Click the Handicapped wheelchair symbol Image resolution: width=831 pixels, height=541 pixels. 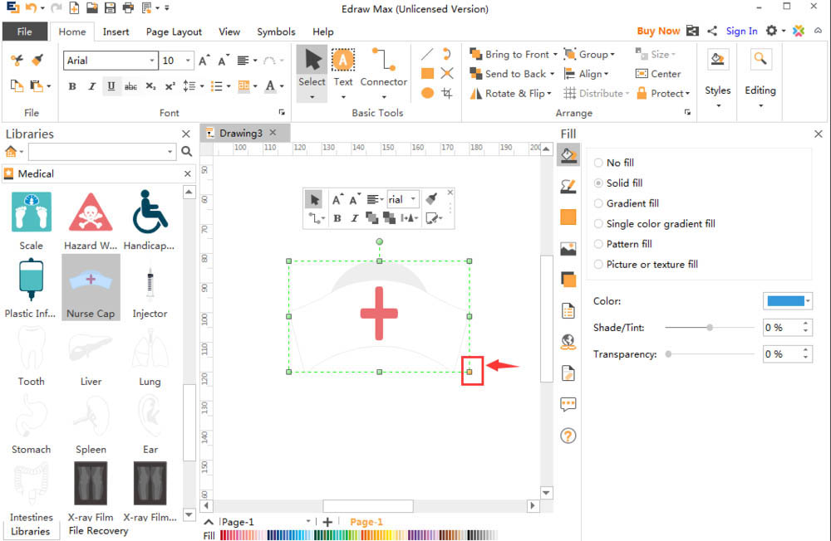pos(150,219)
